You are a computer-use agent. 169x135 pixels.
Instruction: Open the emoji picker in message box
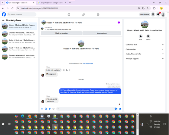(x=116, y=109)
